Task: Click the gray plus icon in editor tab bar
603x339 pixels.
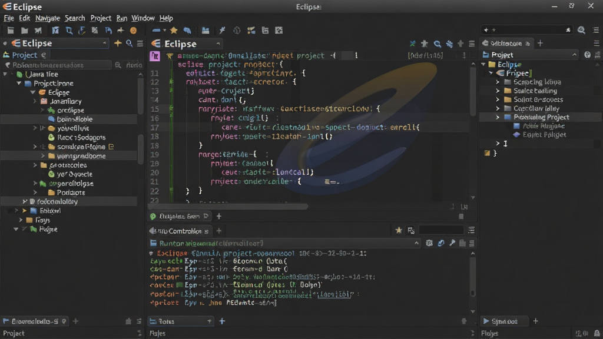Action: pos(460,44)
